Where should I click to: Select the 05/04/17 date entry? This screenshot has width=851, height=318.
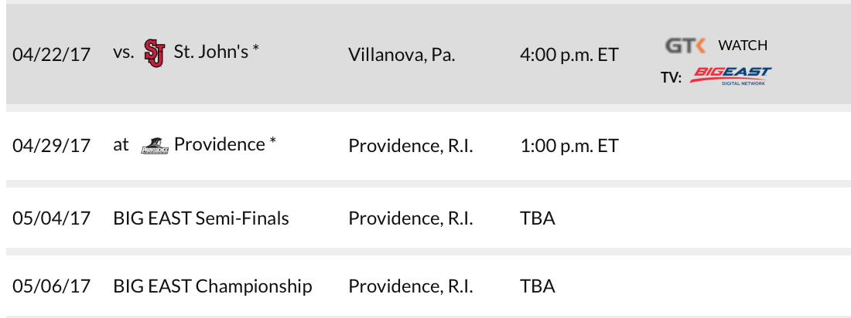pyautogui.click(x=52, y=218)
